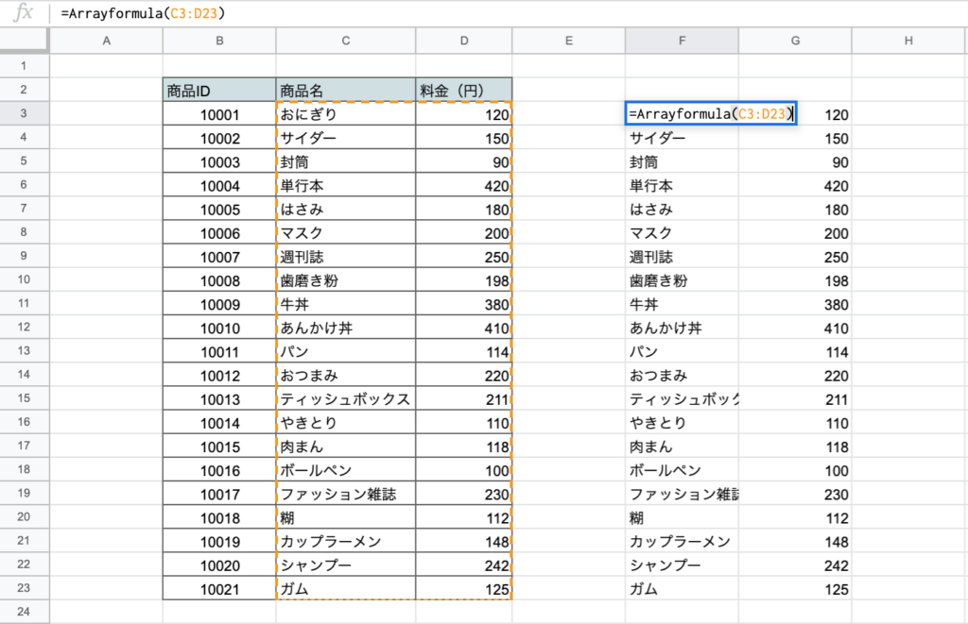Click the fx function icon
Viewport: 968px width, 624px height.
point(26,13)
